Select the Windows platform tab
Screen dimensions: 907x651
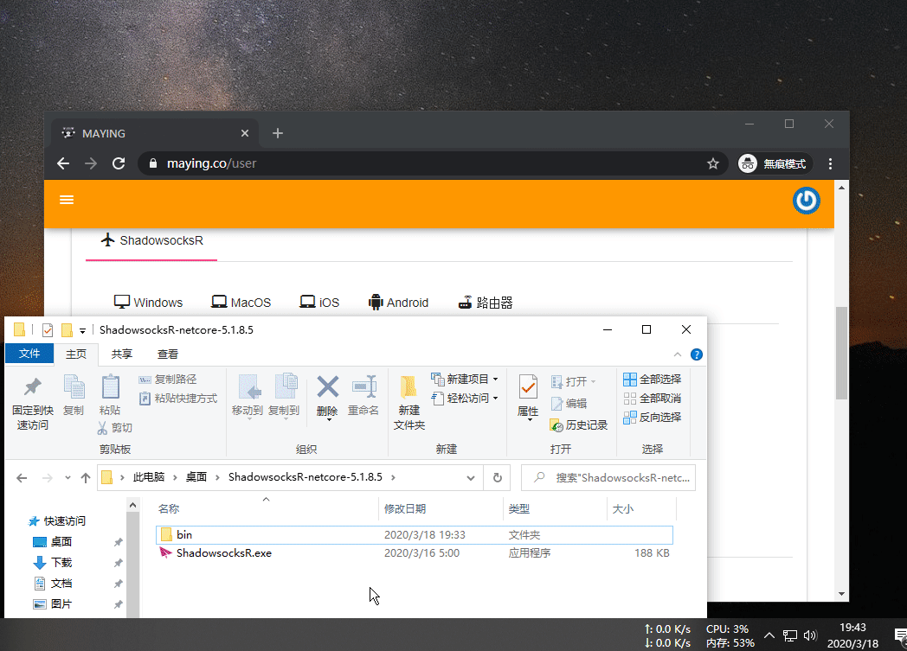[x=149, y=303]
